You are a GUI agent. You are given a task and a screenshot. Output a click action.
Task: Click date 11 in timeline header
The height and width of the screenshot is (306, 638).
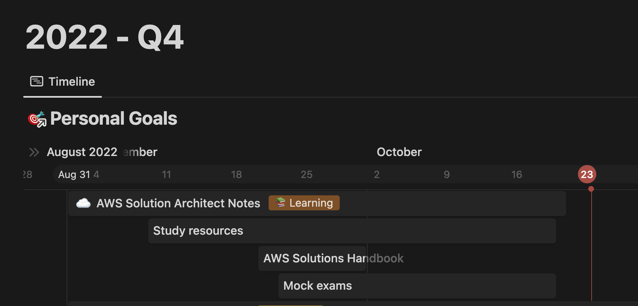coord(166,174)
